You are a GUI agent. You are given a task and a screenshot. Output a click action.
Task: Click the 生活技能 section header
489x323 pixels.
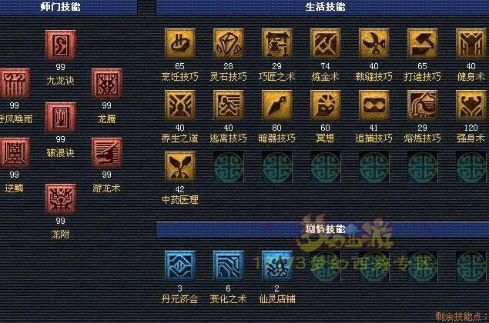(323, 7)
